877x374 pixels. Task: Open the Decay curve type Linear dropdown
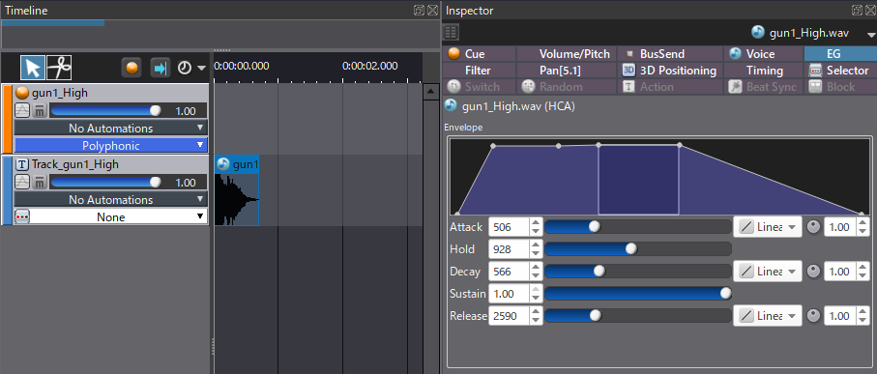[768, 272]
